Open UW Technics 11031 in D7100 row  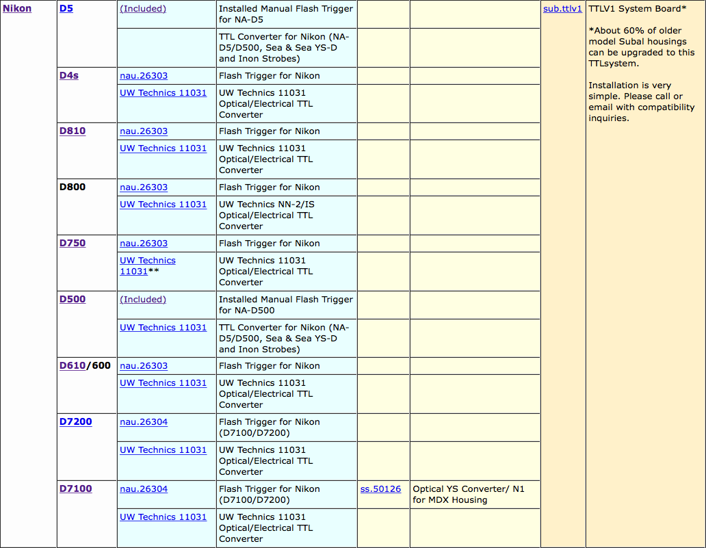click(x=163, y=517)
